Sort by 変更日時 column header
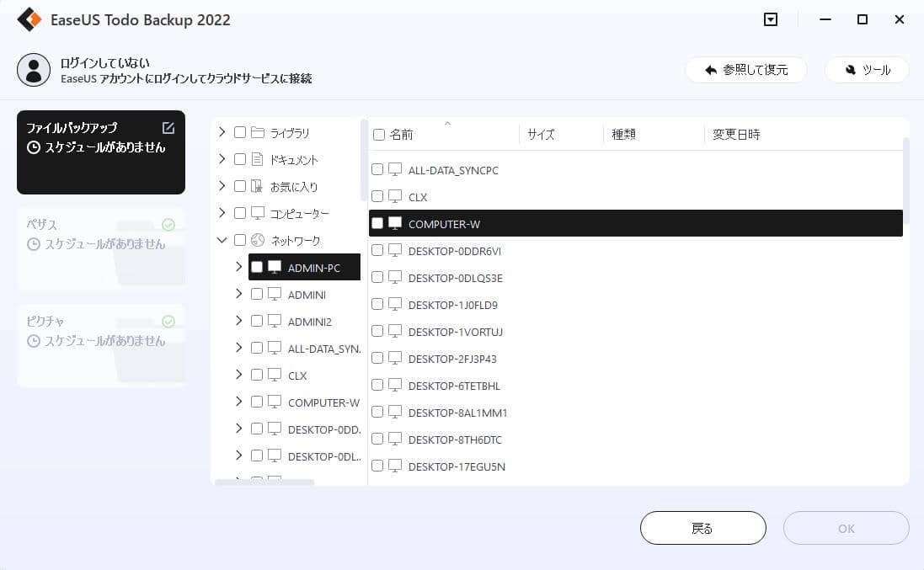Image resolution: width=924 pixels, height=570 pixels. coord(736,135)
